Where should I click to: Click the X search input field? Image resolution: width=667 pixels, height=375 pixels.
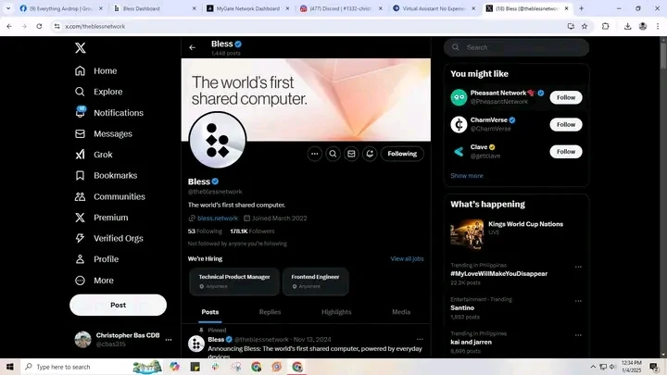[516, 47]
